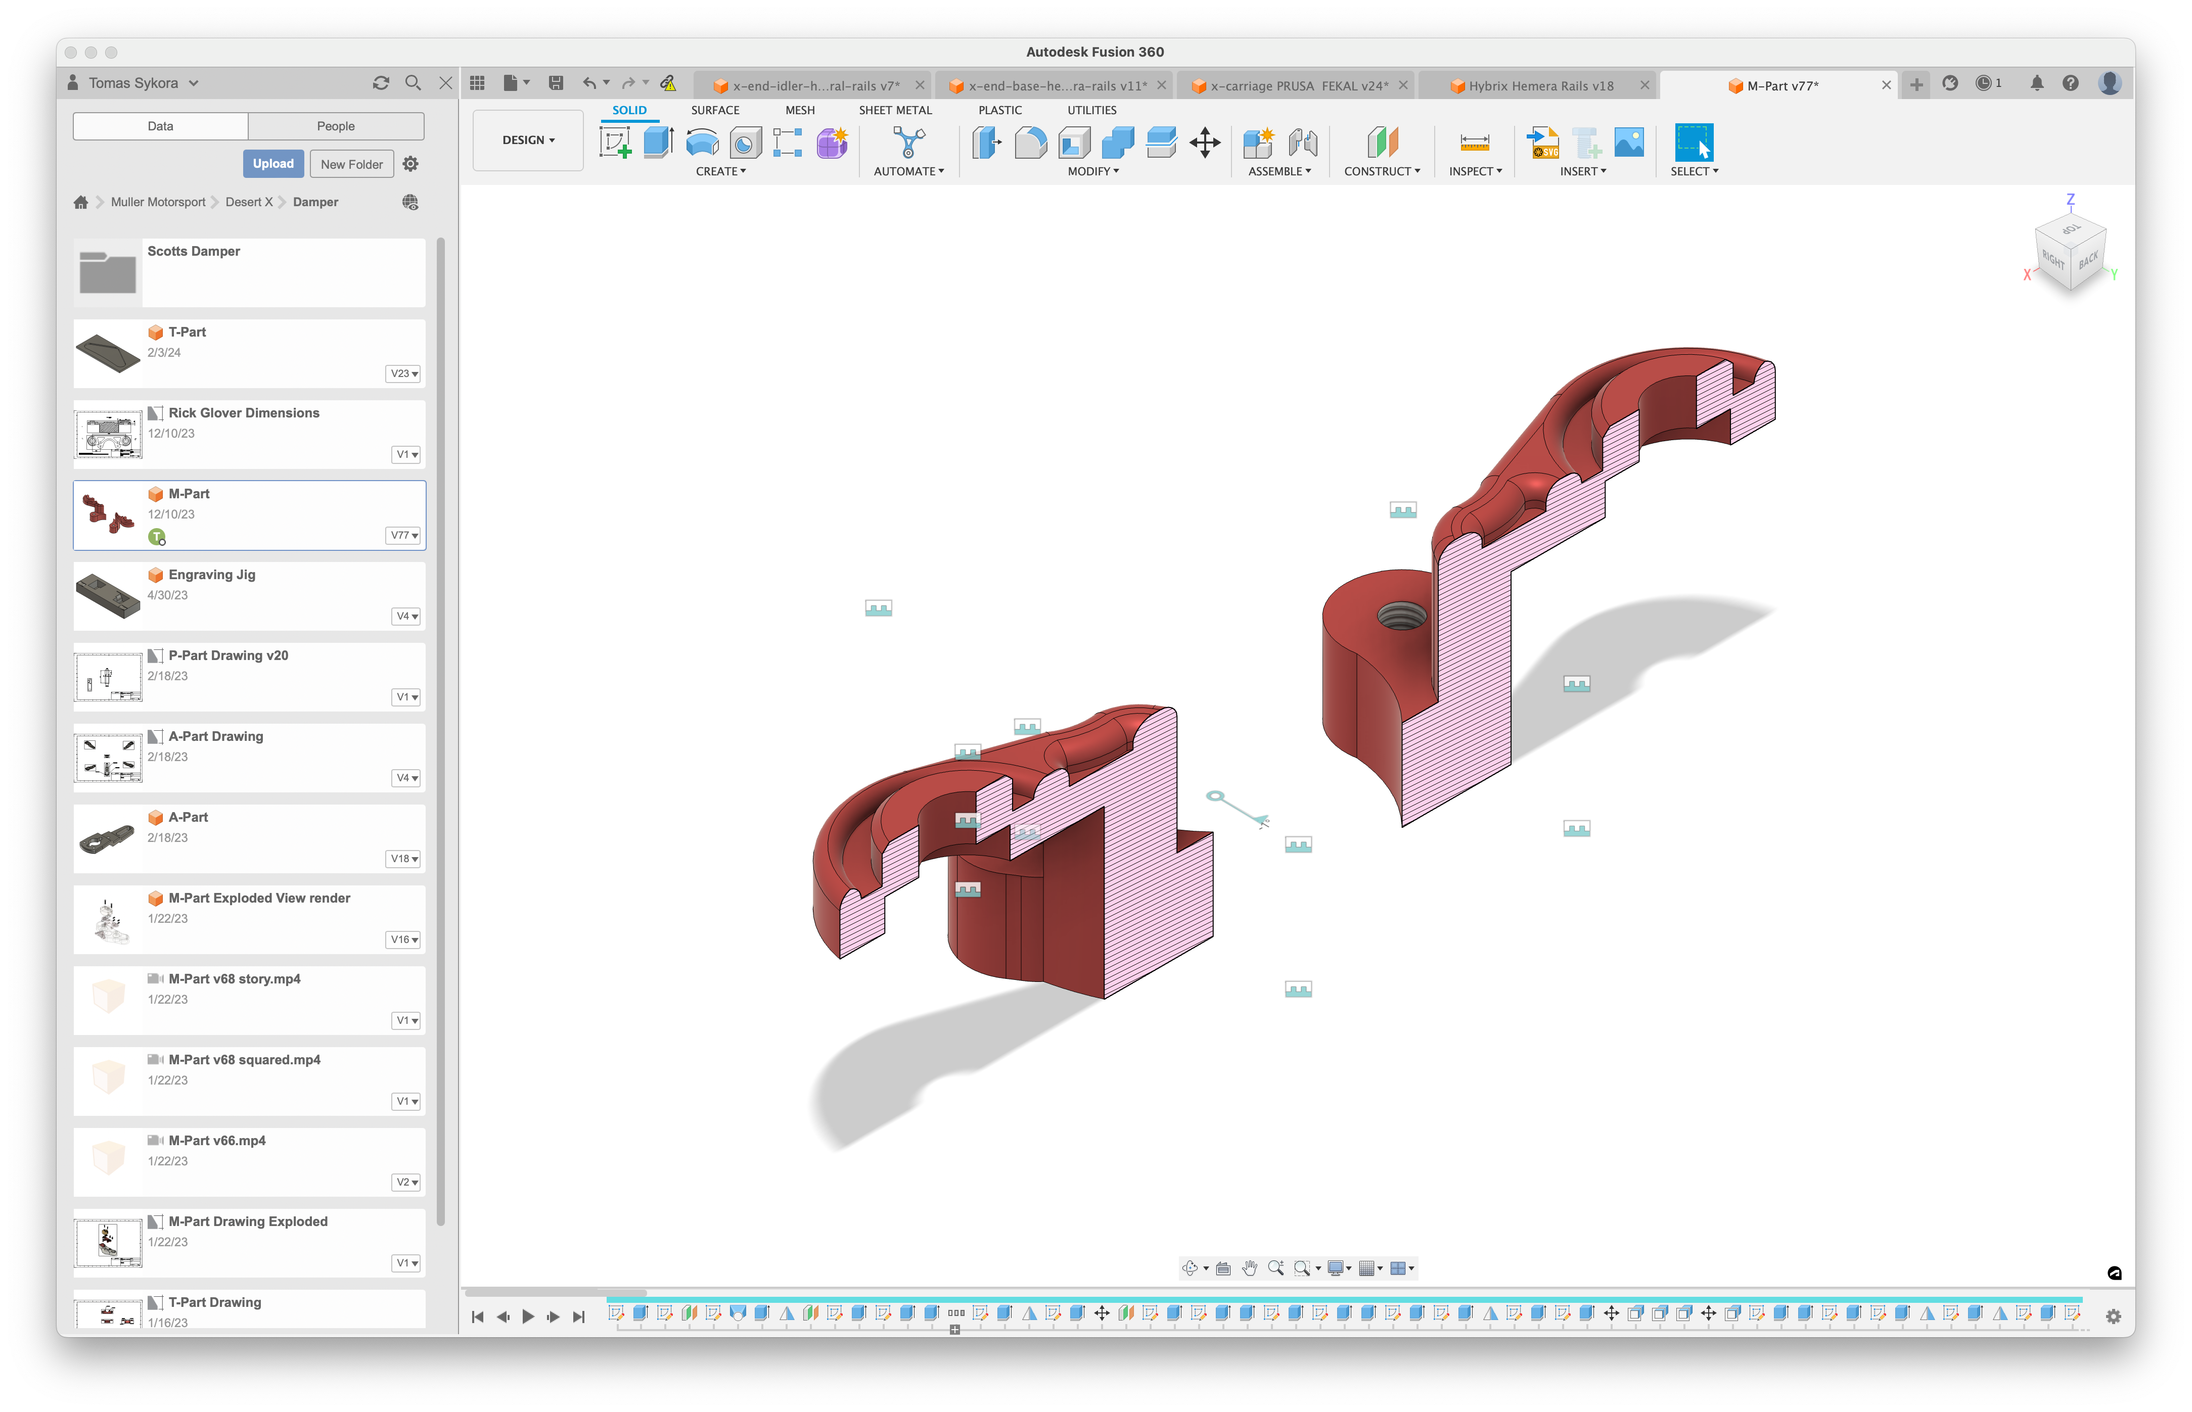
Task: Select the Extrude tool icon
Action: pos(658,142)
